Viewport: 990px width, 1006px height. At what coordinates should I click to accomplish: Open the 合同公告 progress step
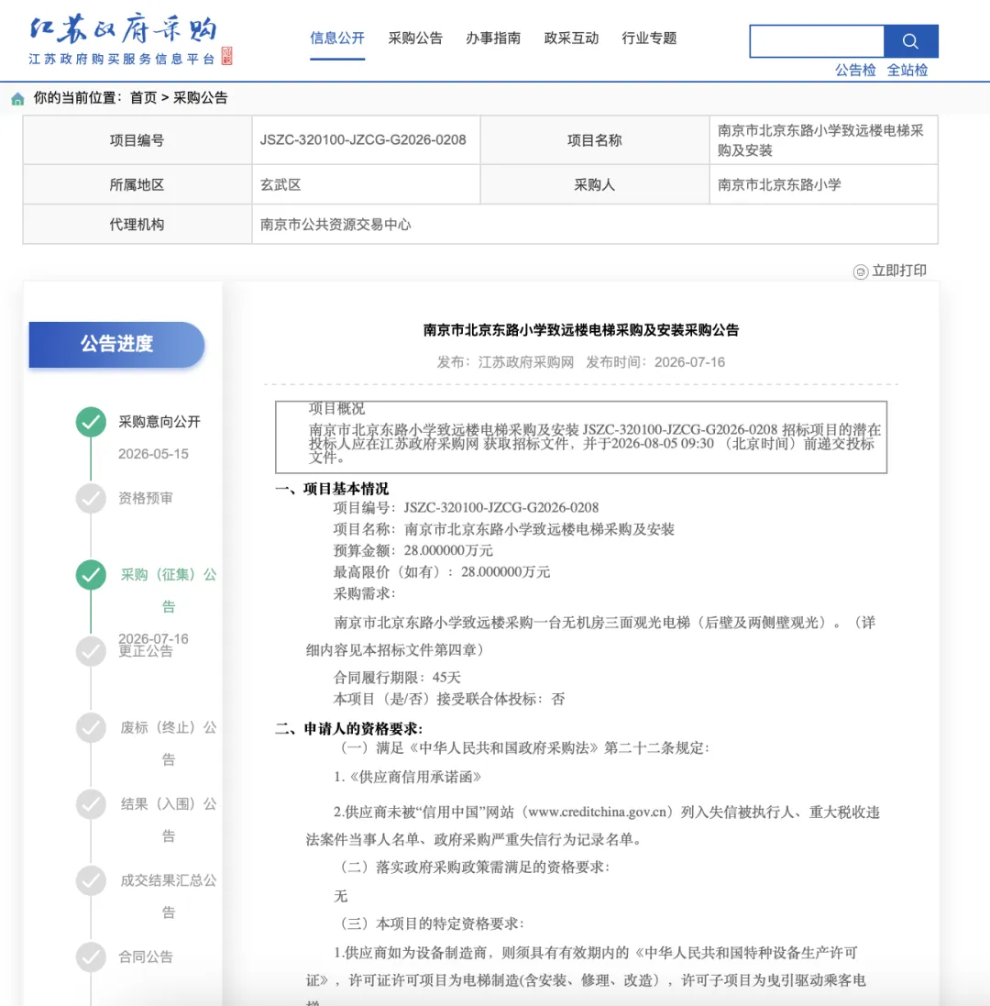pyautogui.click(x=146, y=957)
